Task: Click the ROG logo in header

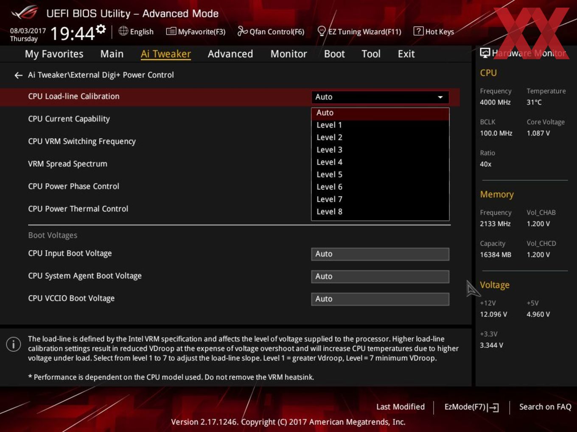Action: (x=25, y=13)
